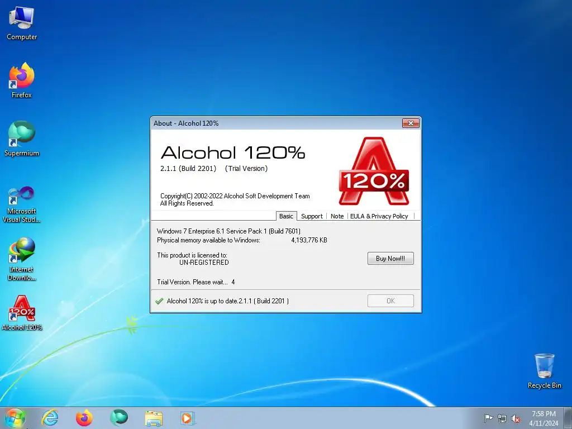Open Supermium browser from the taskbar
Screen dimensions: 572x429
click(x=119, y=418)
